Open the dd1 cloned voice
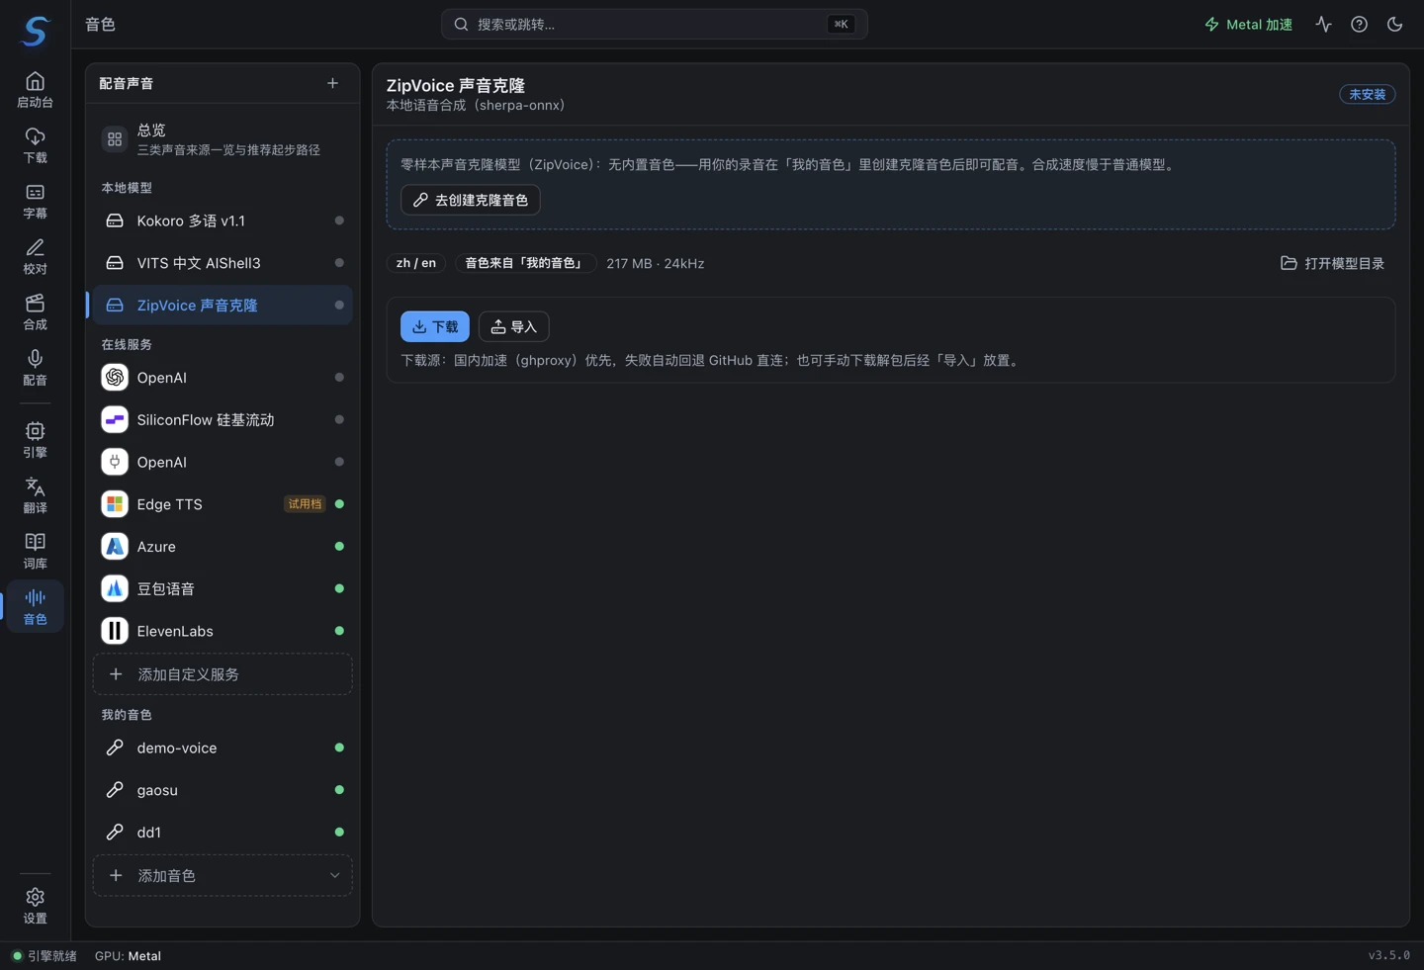The width and height of the screenshot is (1424, 970). pos(222,833)
